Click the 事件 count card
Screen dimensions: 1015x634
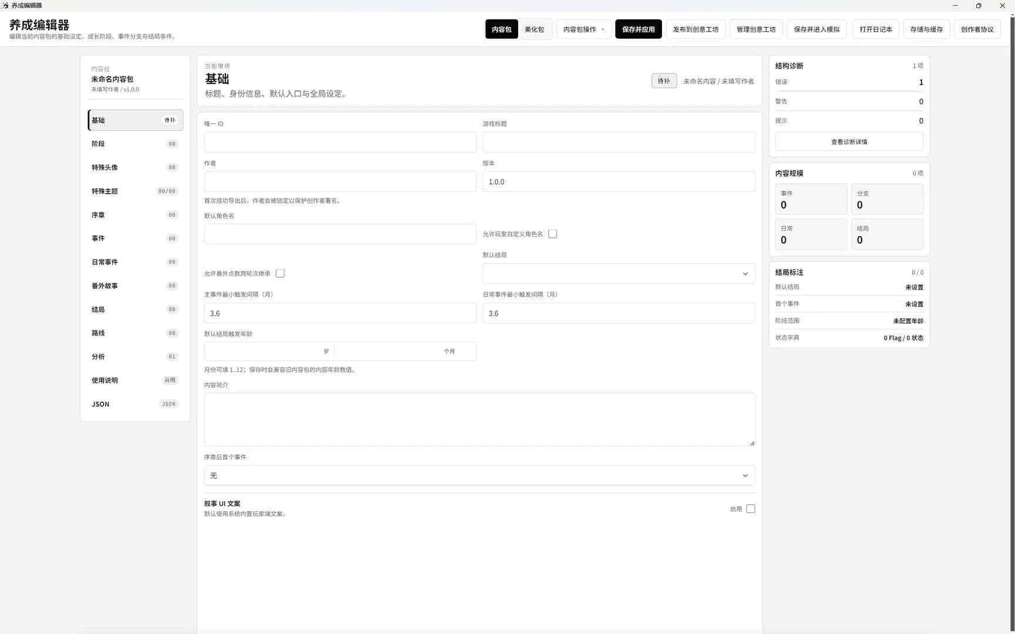click(x=811, y=200)
